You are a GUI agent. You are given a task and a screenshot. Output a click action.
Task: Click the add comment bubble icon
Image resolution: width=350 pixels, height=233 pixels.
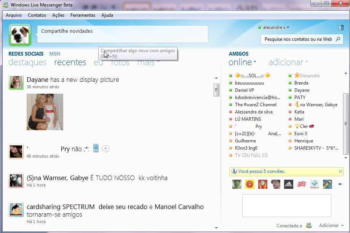click(105, 148)
